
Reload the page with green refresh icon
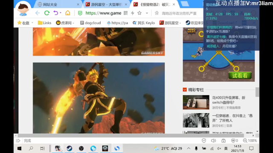[x=46, y=13]
